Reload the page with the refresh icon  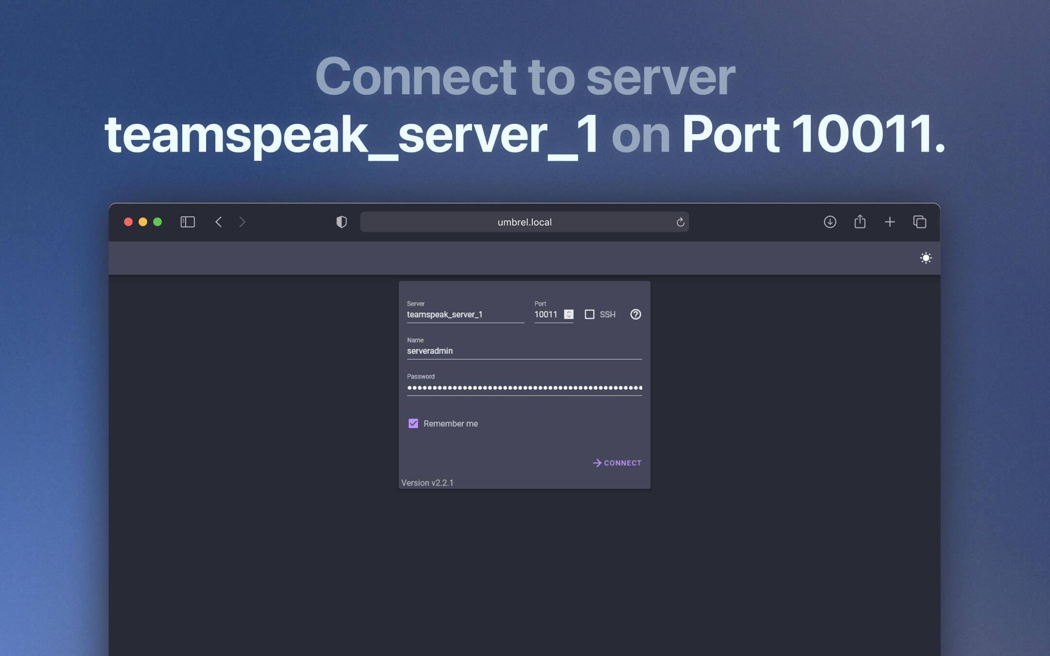[680, 222]
